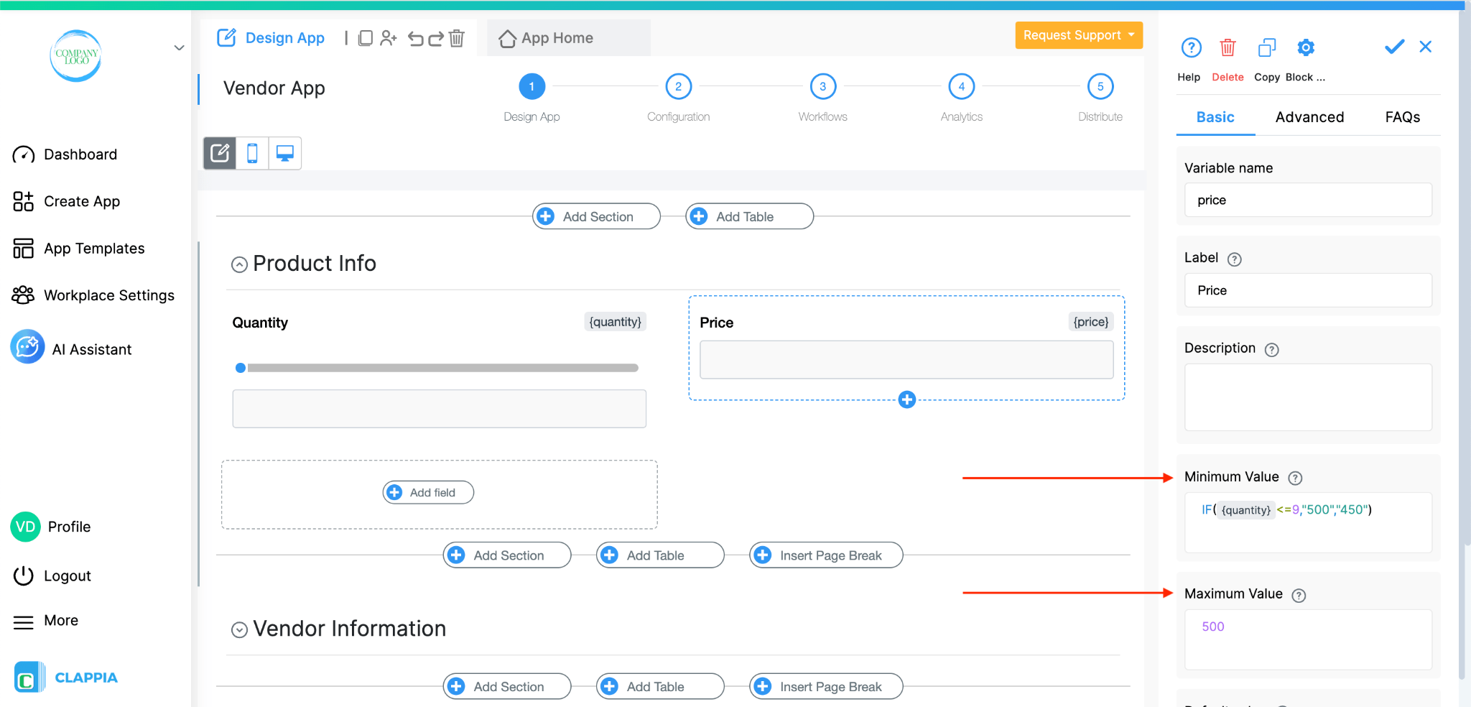Open Block settings gear icon
The image size is (1471, 707).
pyautogui.click(x=1306, y=47)
